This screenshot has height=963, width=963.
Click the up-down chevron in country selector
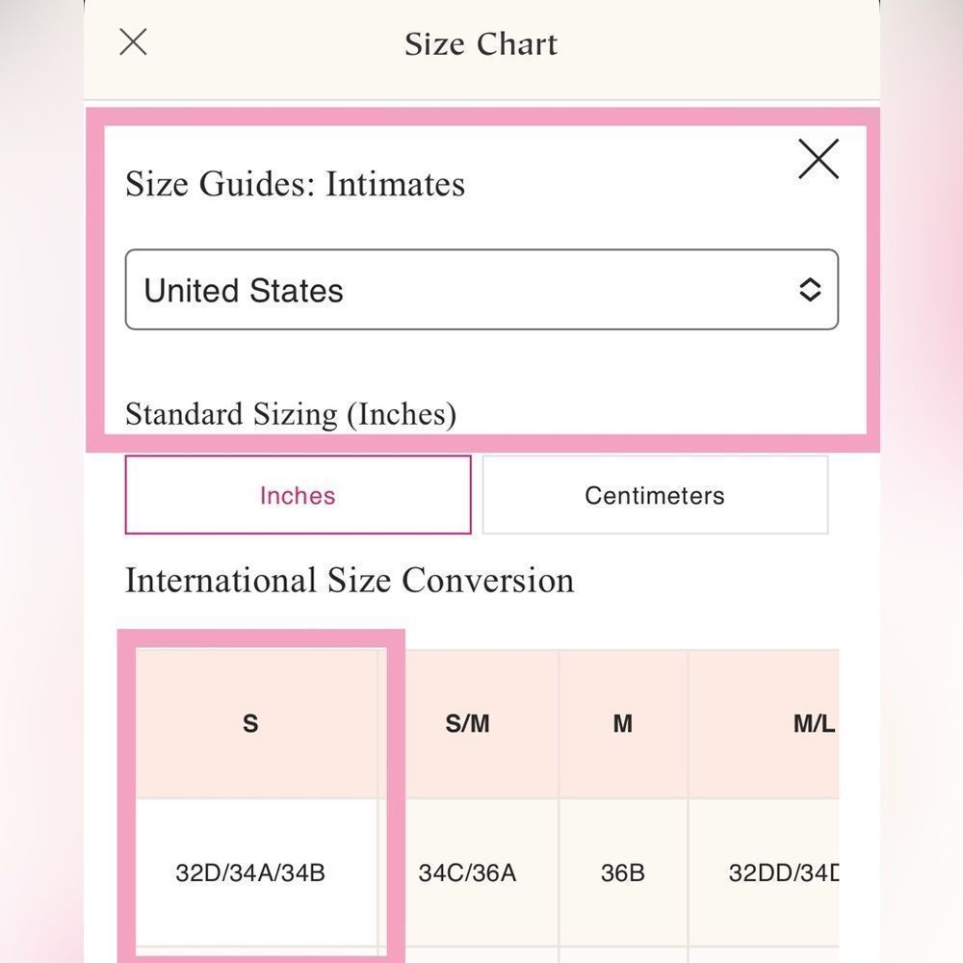click(x=810, y=290)
